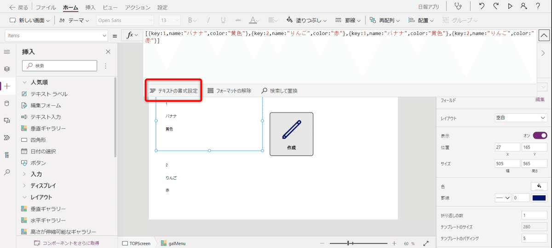Open the hamburger menu in left rail
Viewport: 552px width, 248px height.
pos(7,52)
